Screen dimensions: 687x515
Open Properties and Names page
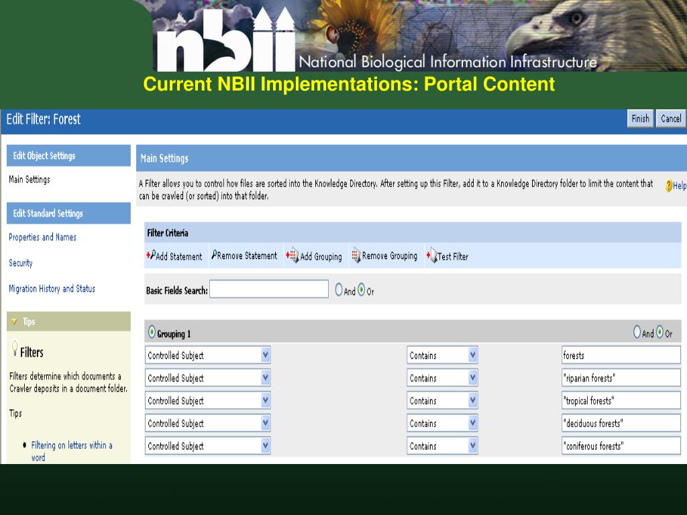(42, 237)
